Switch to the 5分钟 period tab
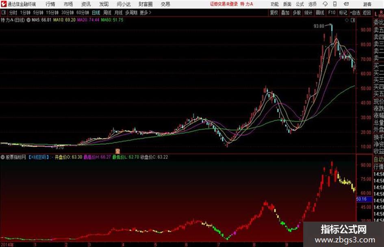The height and width of the screenshot is (247, 384). click(38, 13)
